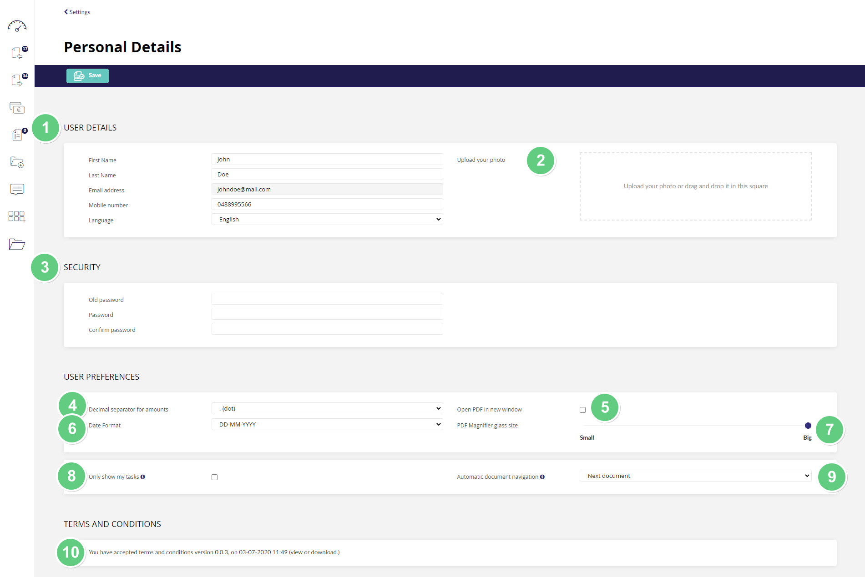This screenshot has width=865, height=577.
Task: Click the 'TERMS AND CONDITIONS' heading
Action: tap(112, 524)
